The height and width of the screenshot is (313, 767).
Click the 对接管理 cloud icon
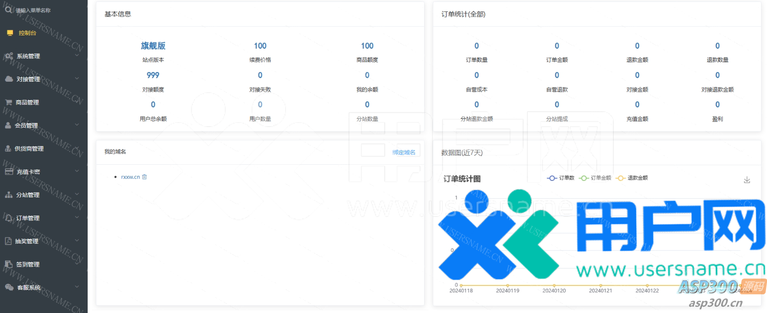tap(9, 79)
